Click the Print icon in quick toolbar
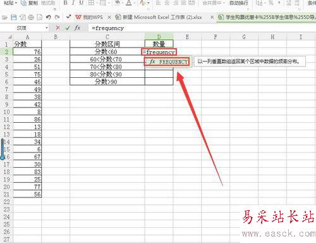The height and width of the screenshot is (243, 316). point(31,17)
